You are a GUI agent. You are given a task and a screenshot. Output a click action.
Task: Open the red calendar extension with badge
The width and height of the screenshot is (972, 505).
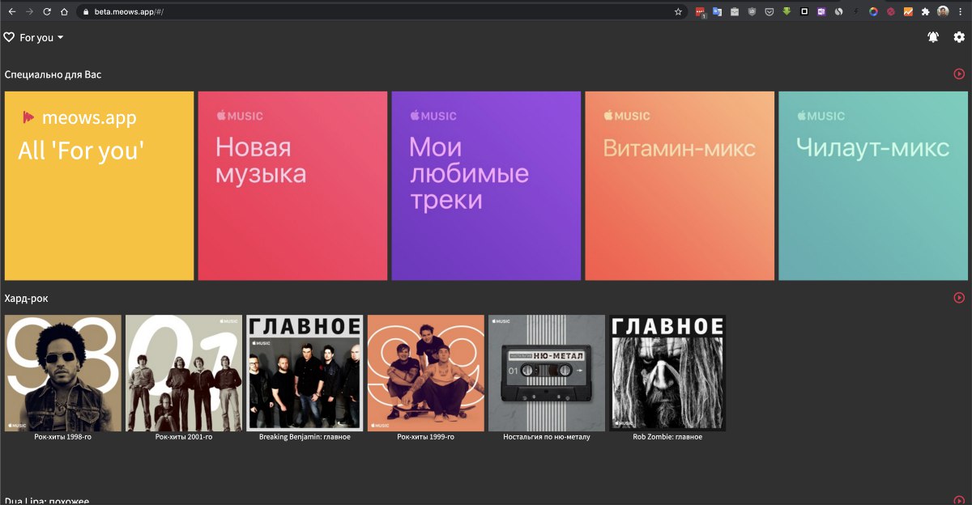coord(700,12)
